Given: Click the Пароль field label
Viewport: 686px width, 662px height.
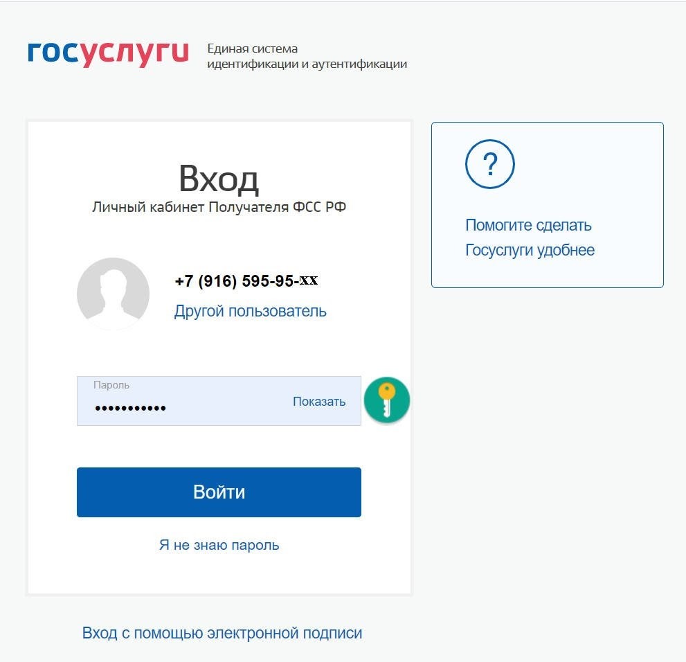Looking at the screenshot, I should (x=111, y=385).
